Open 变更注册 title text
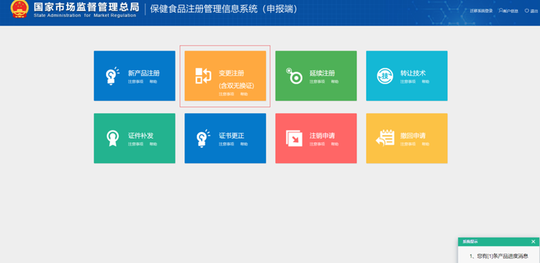This screenshot has height=263, width=540. 232,74
